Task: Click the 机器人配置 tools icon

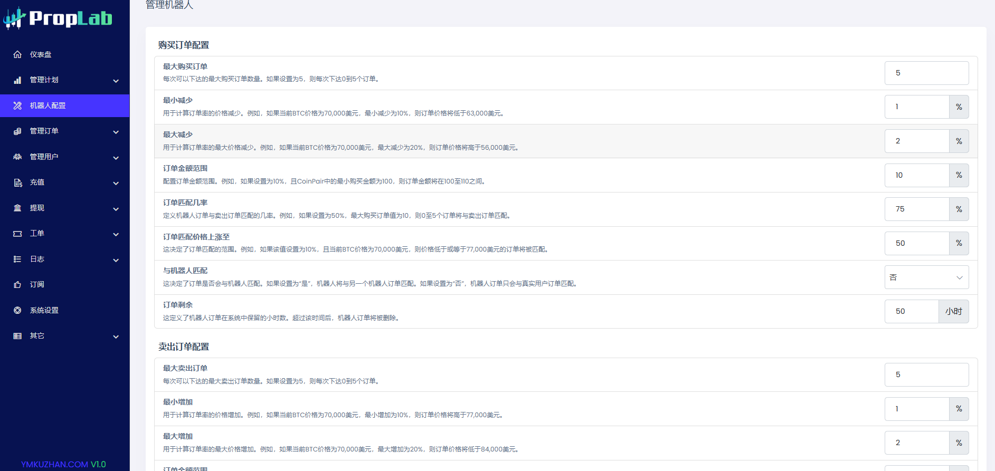Action: (x=17, y=105)
